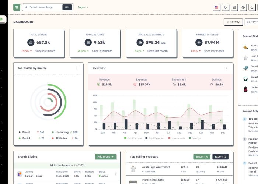Click the yellow sneaker image in Recent Orders

245,47
